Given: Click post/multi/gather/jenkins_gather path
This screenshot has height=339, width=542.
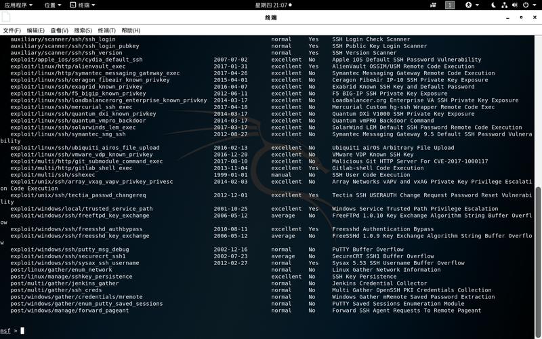Looking at the screenshot, I should (64, 283).
